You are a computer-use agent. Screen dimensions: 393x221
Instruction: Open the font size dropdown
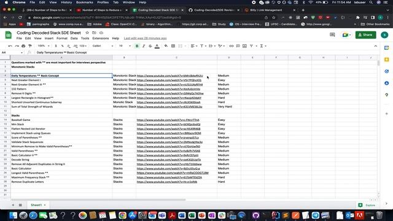tap(125, 46)
